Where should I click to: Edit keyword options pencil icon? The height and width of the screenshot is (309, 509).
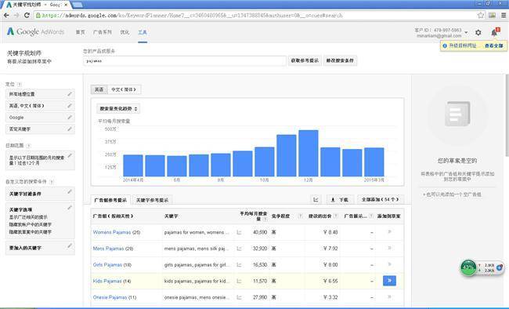coord(70,208)
